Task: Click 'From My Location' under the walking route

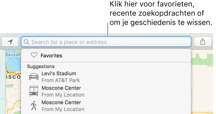Action: pyautogui.click(x=63, y=109)
